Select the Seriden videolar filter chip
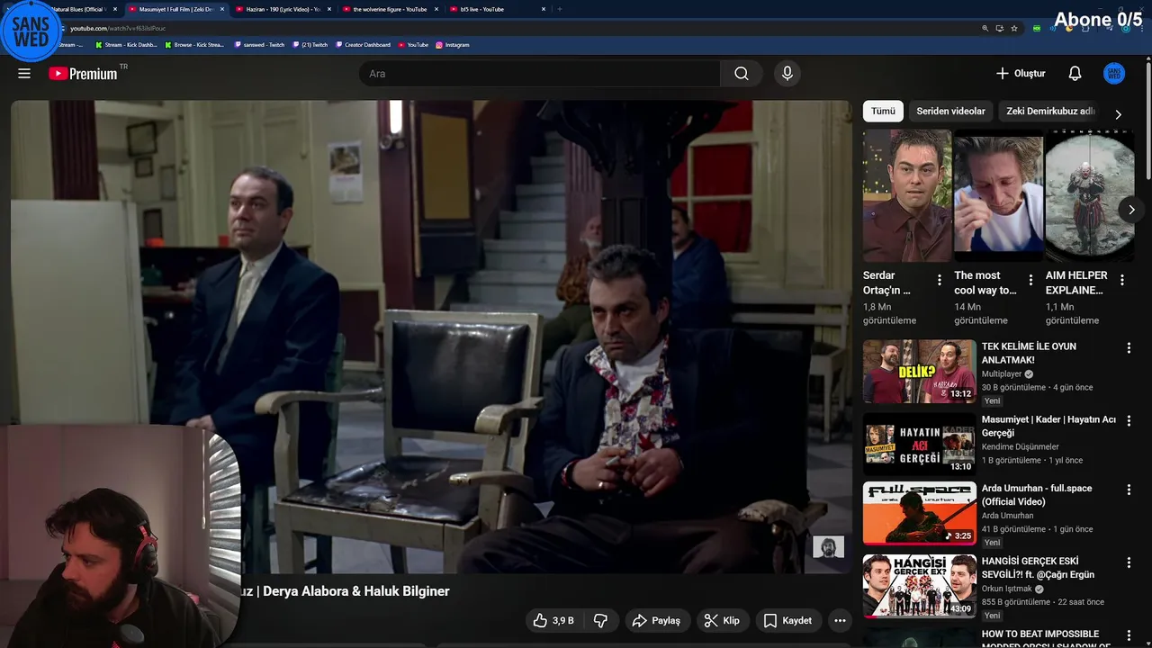Screen dimensions: 1152x648 [950, 112]
